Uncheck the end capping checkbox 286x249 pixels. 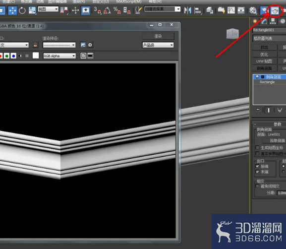(x=257, y=172)
